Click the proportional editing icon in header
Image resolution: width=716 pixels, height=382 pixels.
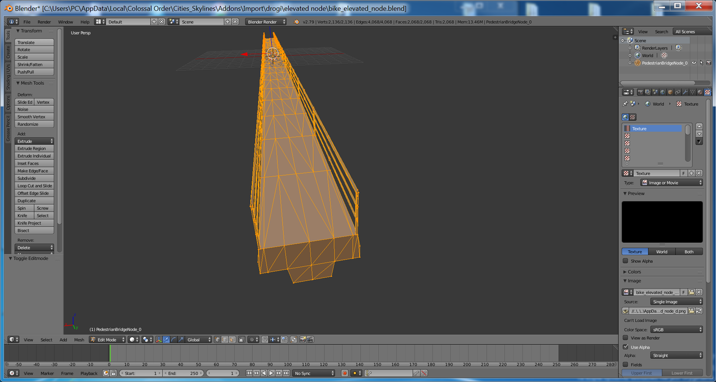tap(253, 339)
